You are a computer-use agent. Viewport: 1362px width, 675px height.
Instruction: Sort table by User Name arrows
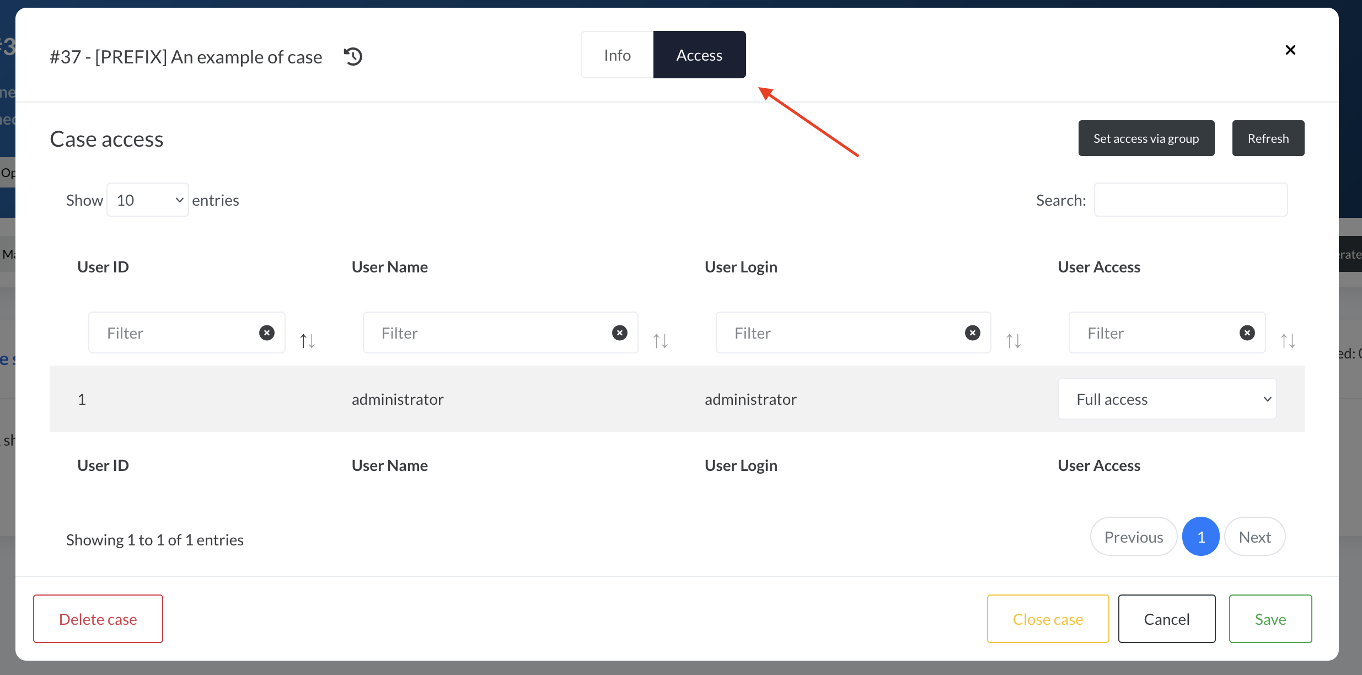tap(661, 340)
